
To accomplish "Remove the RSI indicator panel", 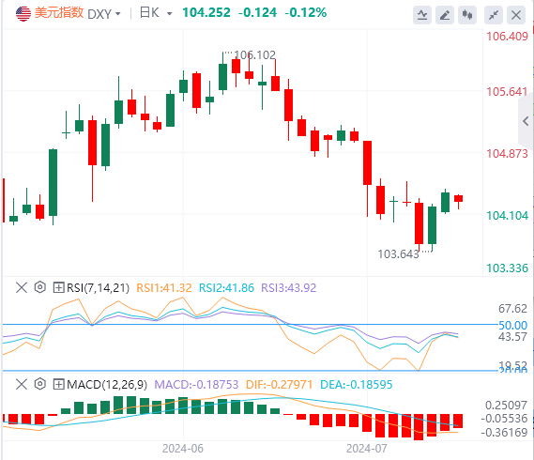I will pos(22,287).
